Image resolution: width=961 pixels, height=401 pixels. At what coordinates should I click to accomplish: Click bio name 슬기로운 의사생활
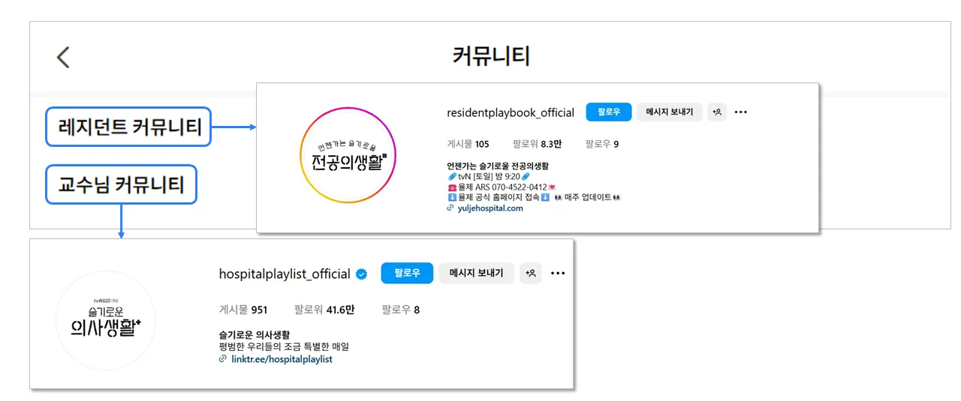pyautogui.click(x=255, y=334)
